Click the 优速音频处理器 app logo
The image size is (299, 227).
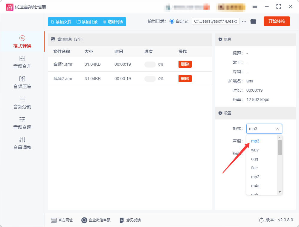click(10, 7)
